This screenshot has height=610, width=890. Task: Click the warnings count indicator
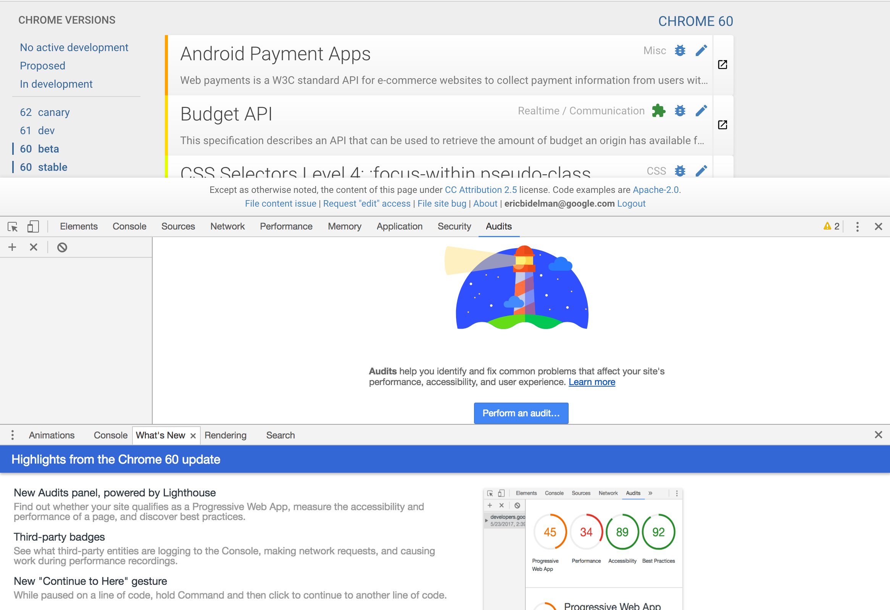point(831,226)
